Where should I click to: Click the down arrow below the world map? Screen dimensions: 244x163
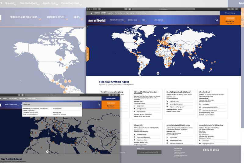click(158, 73)
